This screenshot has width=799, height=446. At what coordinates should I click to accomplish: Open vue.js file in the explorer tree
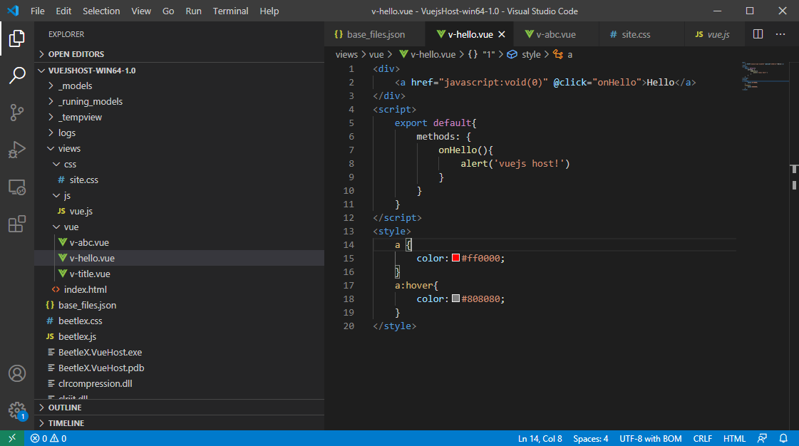(179, 212)
